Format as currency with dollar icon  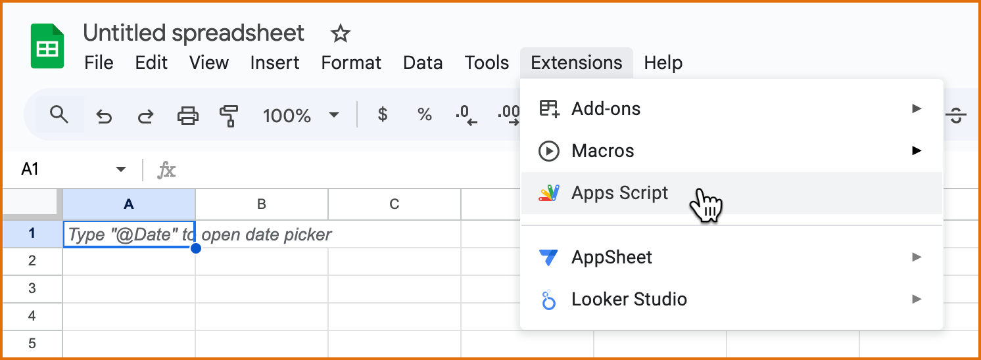(382, 116)
